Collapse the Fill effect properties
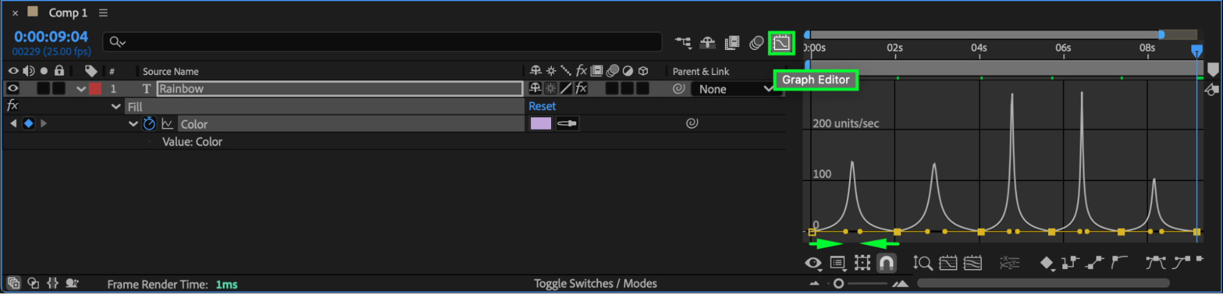The height and width of the screenshot is (294, 1223). pyautogui.click(x=116, y=107)
